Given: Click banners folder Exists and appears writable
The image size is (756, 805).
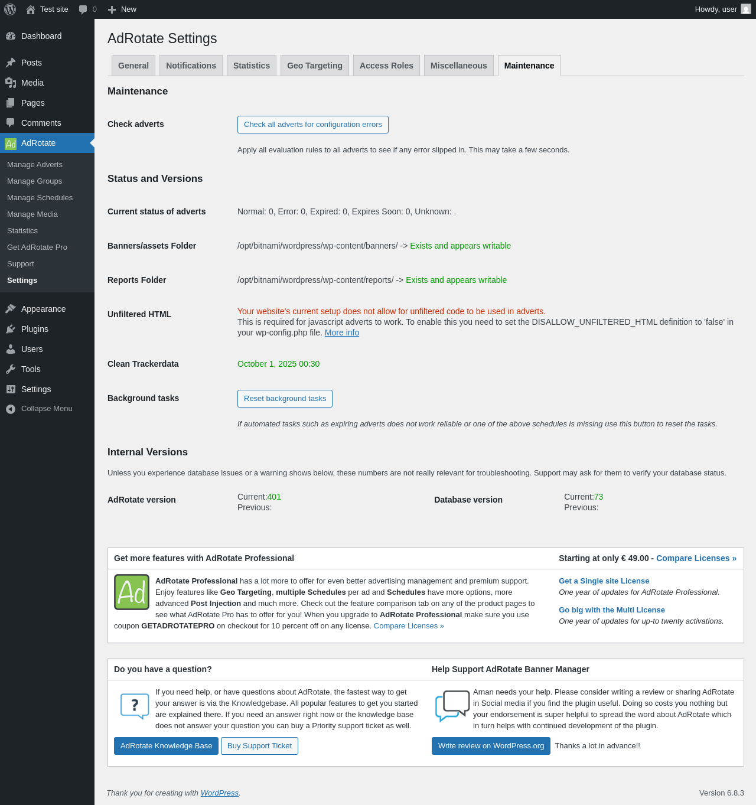Looking at the screenshot, I should click(x=460, y=246).
